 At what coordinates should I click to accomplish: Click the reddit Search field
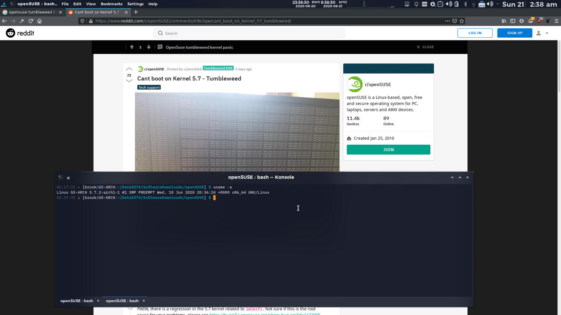[249, 33]
